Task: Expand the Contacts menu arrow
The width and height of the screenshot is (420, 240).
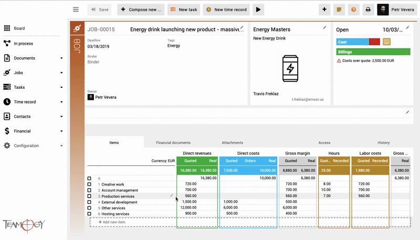Action: coord(61,117)
